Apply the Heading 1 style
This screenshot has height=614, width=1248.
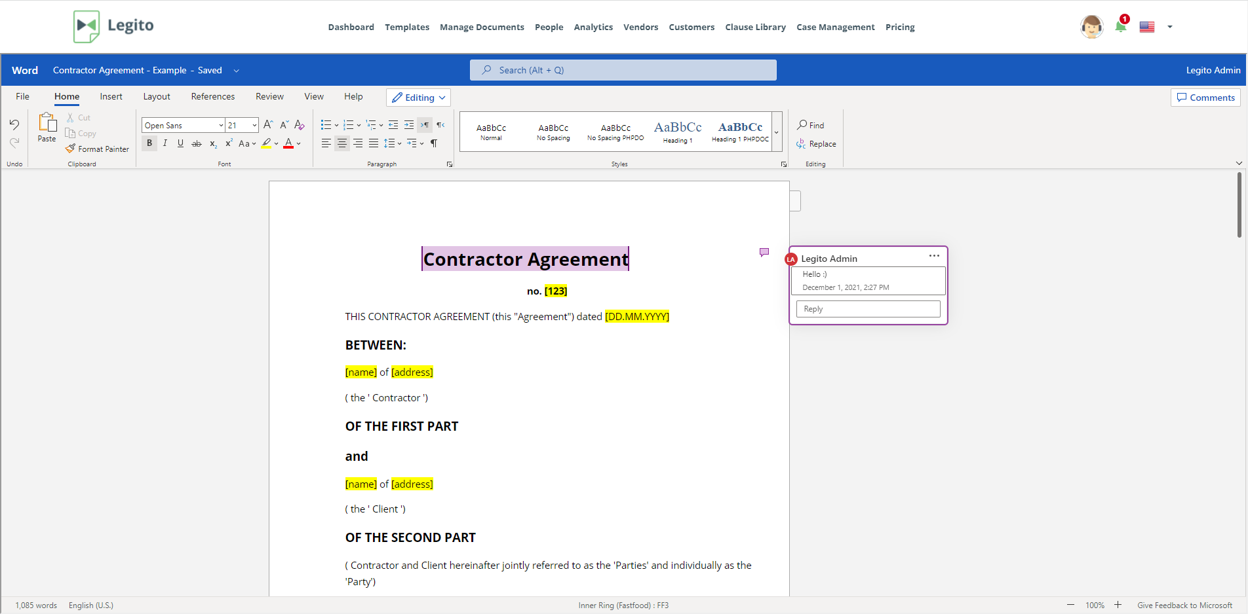[x=678, y=132]
